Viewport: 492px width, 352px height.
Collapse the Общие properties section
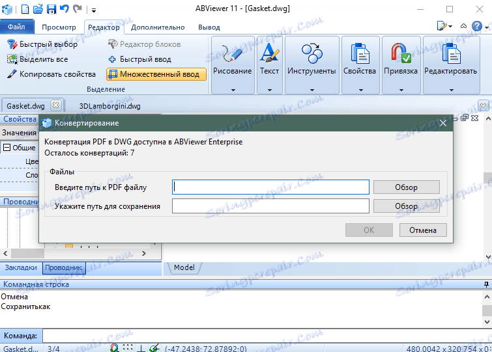pyautogui.click(x=7, y=148)
